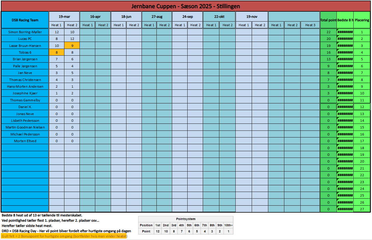Viewport: 372px width, 240px height.
Task: Click the Jernbane Cuppen title banner
Action: pos(186,6)
